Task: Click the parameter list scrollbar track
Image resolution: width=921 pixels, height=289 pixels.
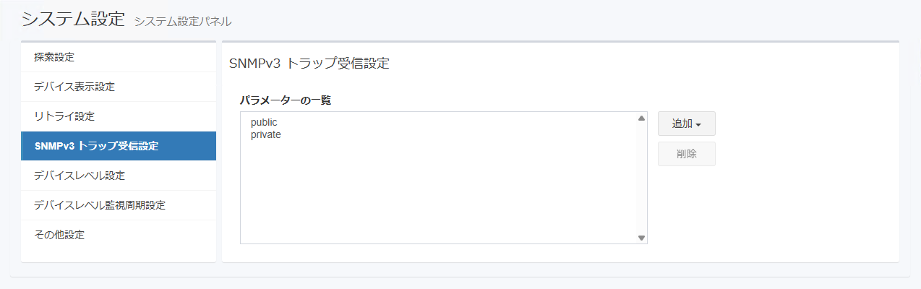Action: 641,178
